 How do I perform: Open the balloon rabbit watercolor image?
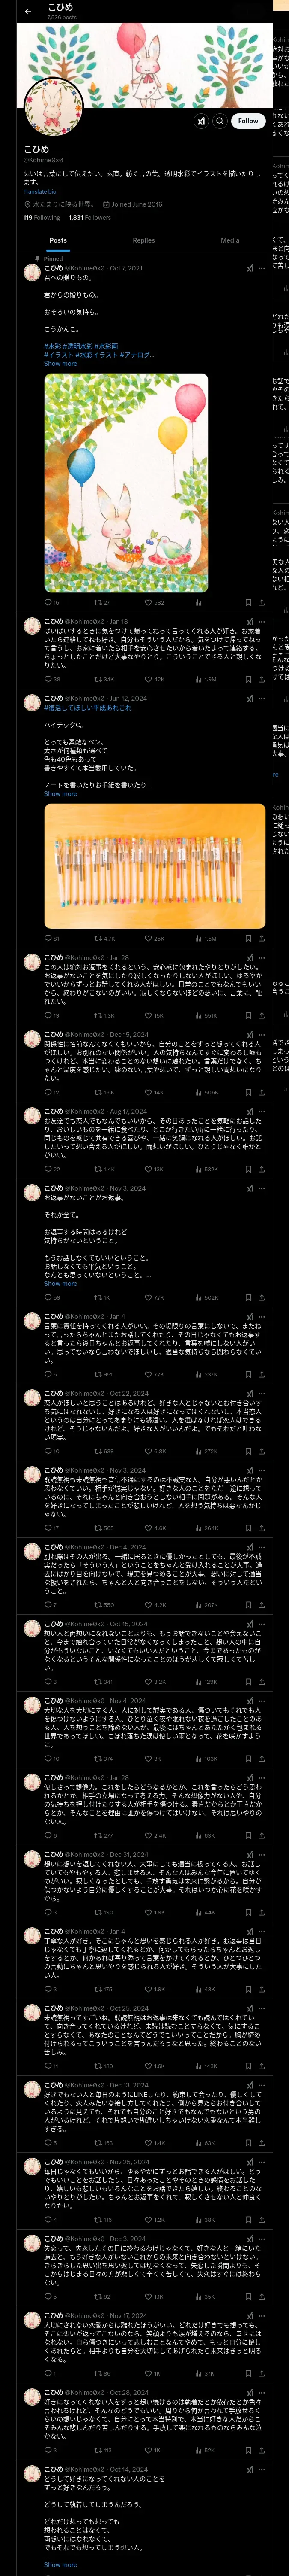[x=125, y=483]
